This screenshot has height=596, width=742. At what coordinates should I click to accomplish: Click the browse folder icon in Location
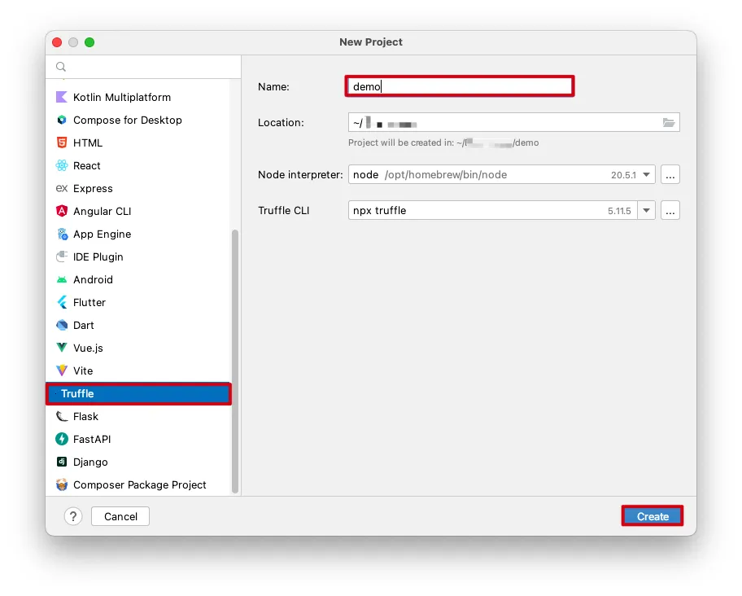point(669,123)
